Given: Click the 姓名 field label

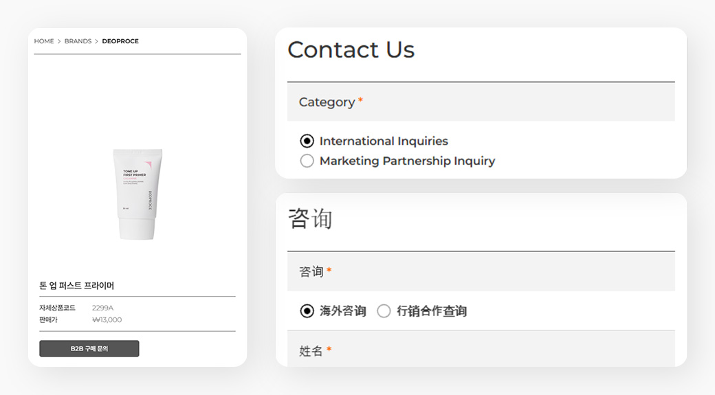Looking at the screenshot, I should click(x=311, y=351).
